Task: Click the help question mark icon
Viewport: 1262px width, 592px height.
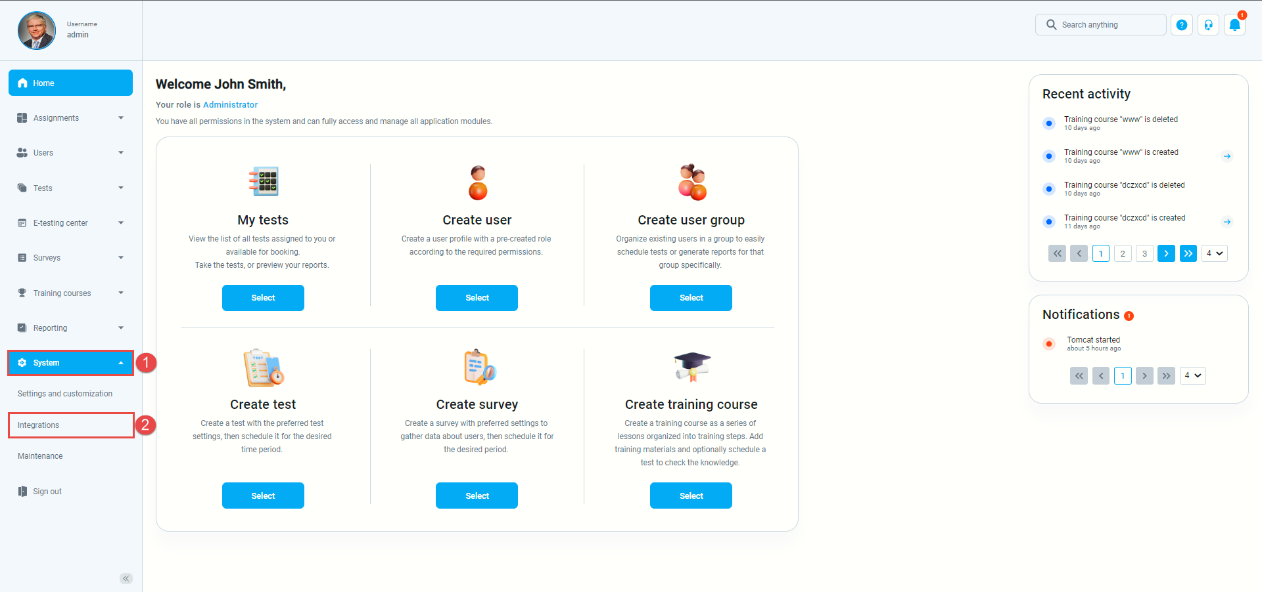Action: coord(1182,25)
